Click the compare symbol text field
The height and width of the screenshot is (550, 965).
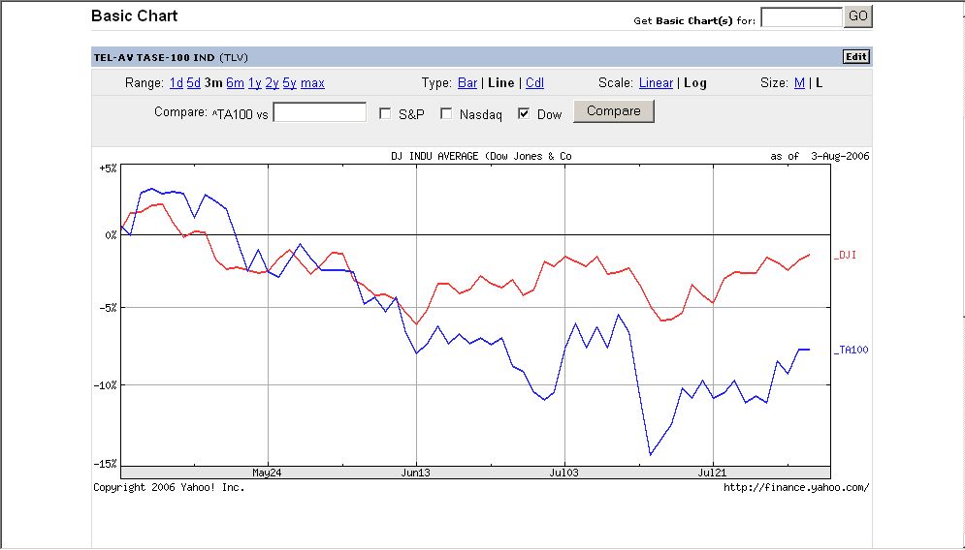pyautogui.click(x=319, y=112)
